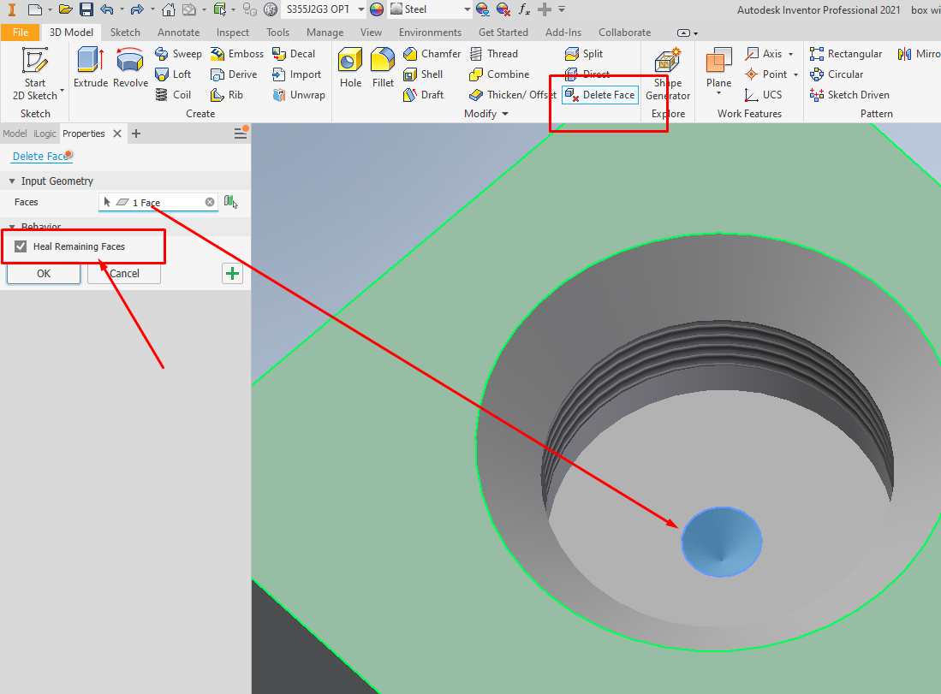Go to Home view icon

pos(169,9)
